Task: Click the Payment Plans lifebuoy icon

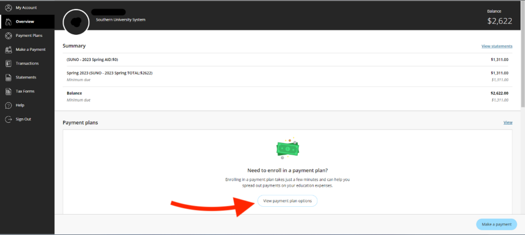Action: [9, 35]
